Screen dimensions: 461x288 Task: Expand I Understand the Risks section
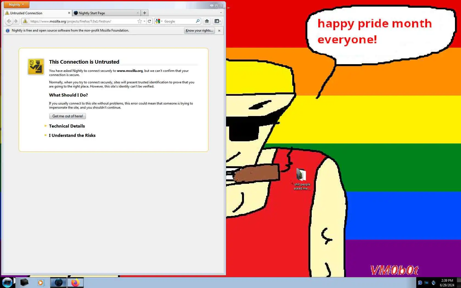(72, 135)
